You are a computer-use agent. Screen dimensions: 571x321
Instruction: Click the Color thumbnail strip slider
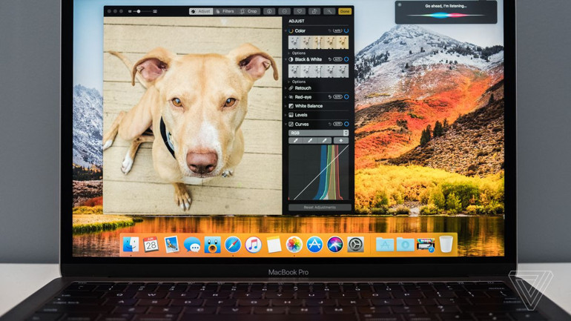tap(318, 42)
